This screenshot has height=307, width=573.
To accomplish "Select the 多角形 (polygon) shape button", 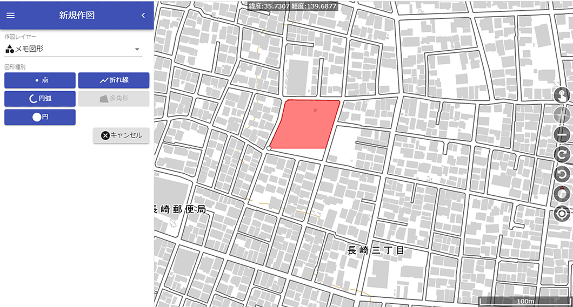I will (x=114, y=99).
